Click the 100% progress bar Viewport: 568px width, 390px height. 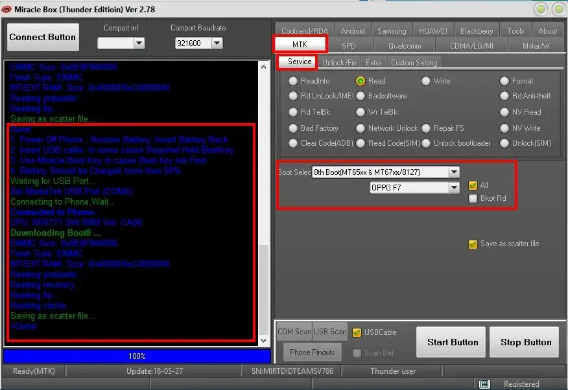pyautogui.click(x=137, y=356)
